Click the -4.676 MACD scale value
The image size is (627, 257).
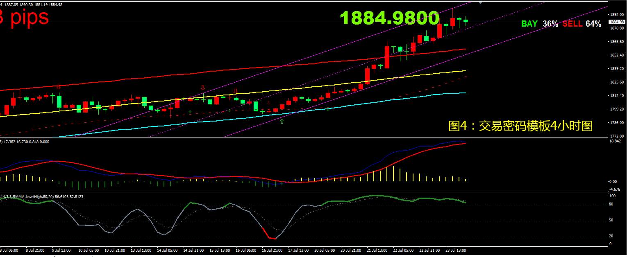tap(616, 189)
